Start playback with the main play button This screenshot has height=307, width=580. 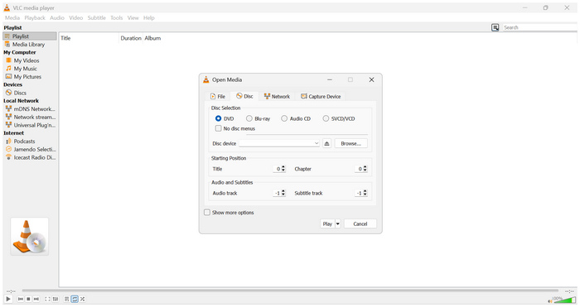[8, 299]
